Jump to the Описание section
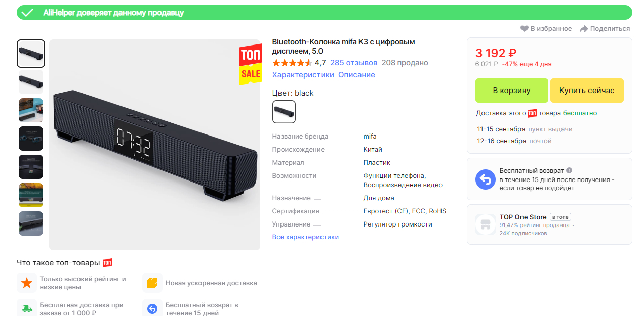The width and height of the screenshot is (642, 316). coord(356,75)
